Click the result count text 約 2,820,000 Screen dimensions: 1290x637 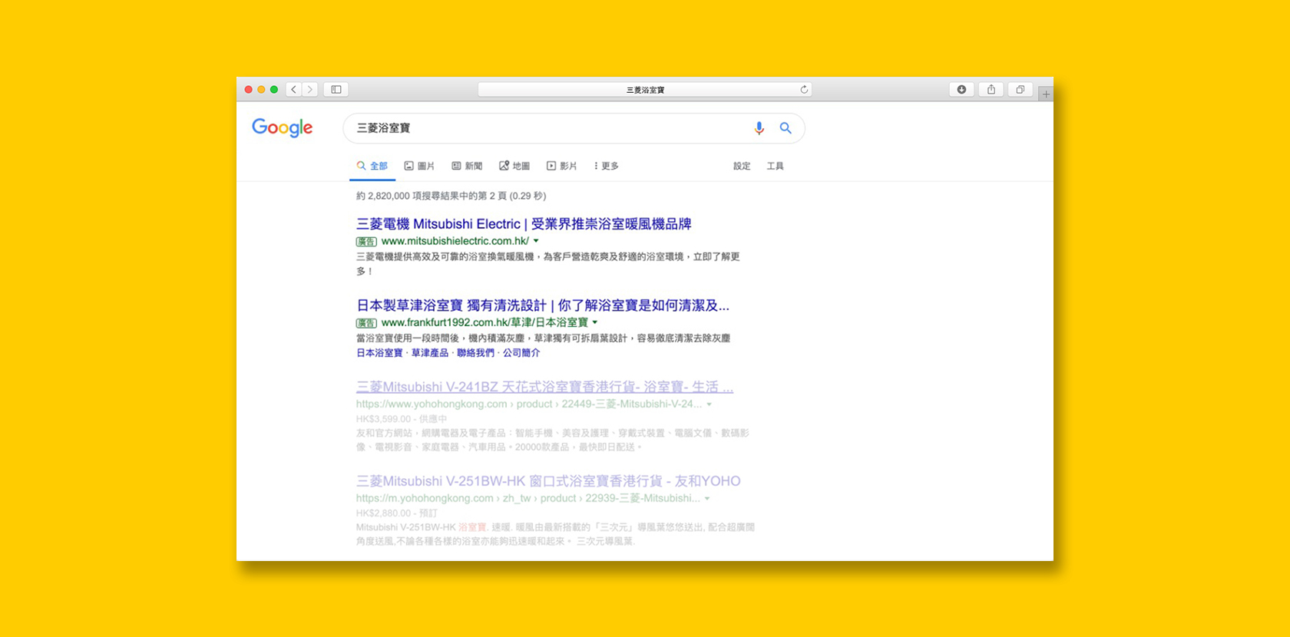pos(451,196)
